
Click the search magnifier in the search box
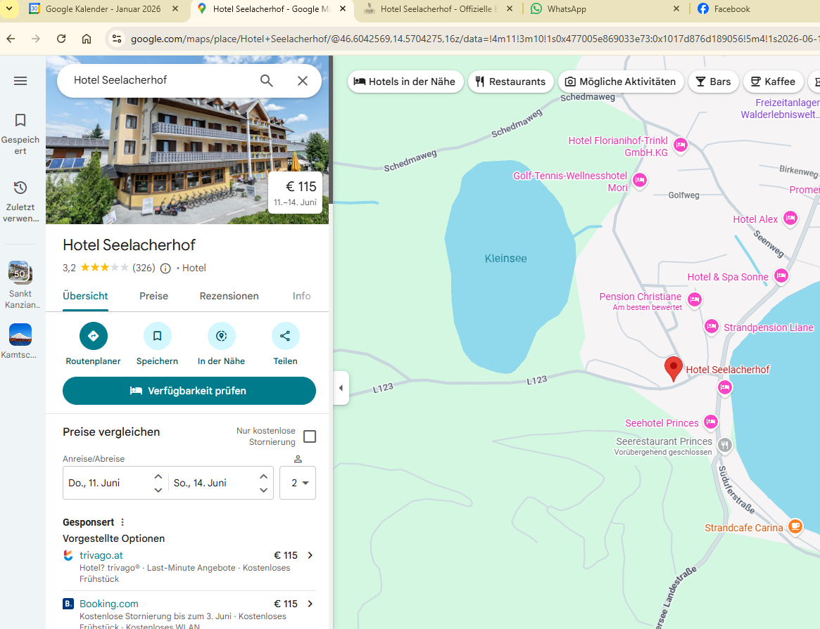point(267,81)
